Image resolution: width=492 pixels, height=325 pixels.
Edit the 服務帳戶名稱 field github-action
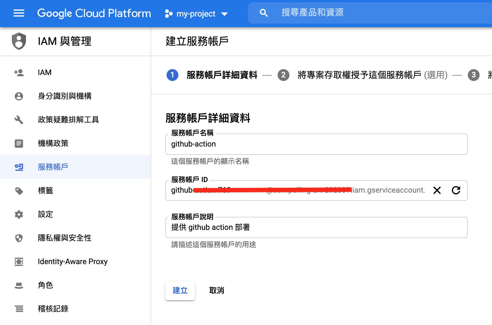click(317, 144)
